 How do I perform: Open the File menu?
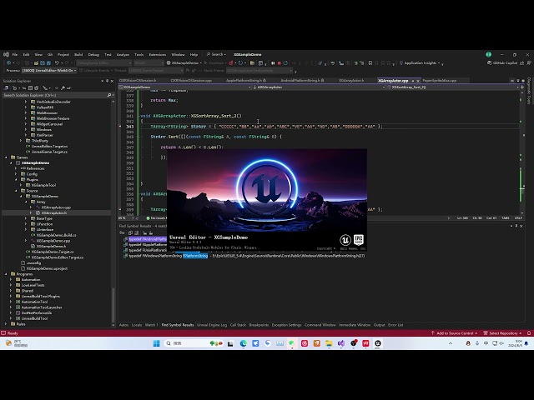tap(15, 54)
